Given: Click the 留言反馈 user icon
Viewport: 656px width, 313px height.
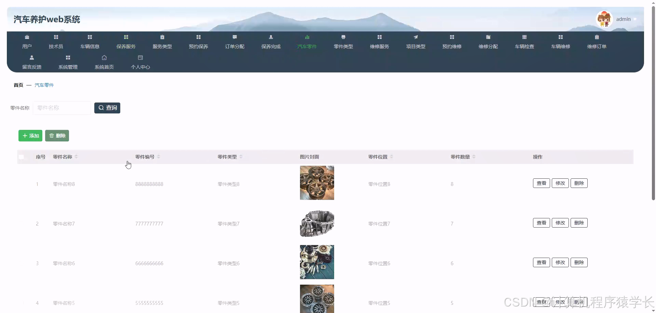Looking at the screenshot, I should tap(32, 57).
